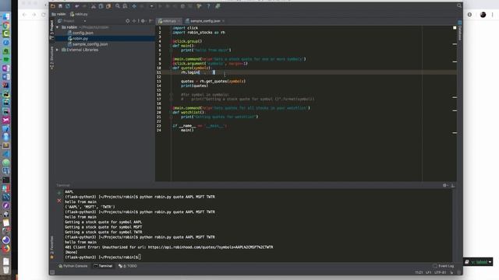
Task: Open Chrome from the macOS dock
Action: coord(5,25)
